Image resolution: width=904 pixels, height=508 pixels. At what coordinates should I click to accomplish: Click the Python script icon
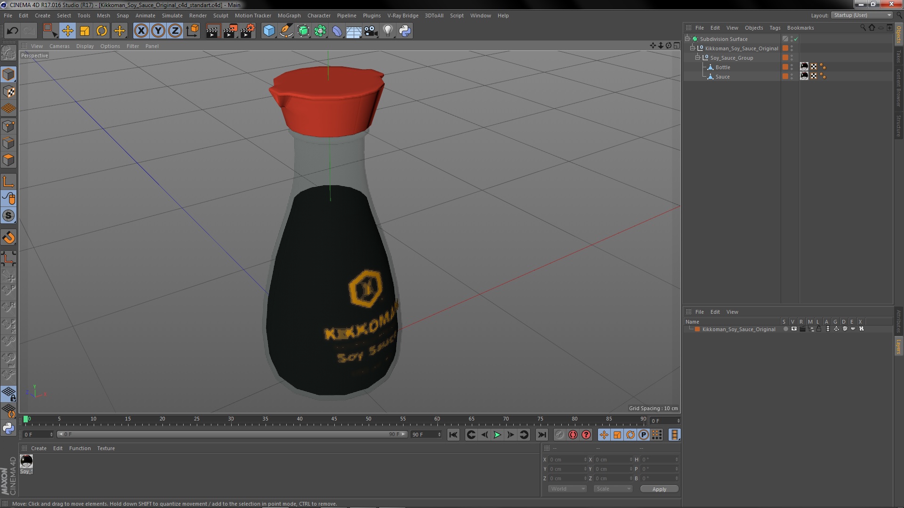tap(405, 31)
